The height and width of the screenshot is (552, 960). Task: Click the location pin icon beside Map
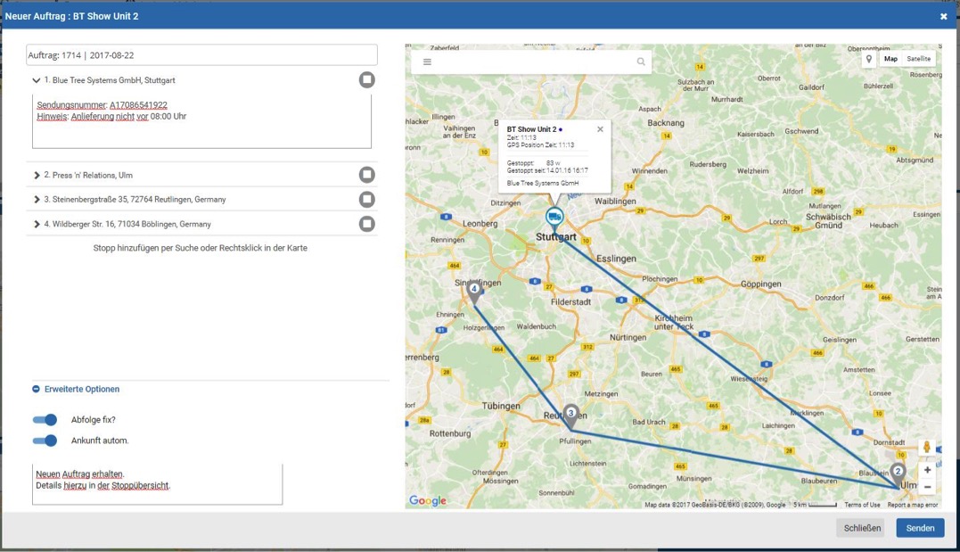(x=869, y=59)
